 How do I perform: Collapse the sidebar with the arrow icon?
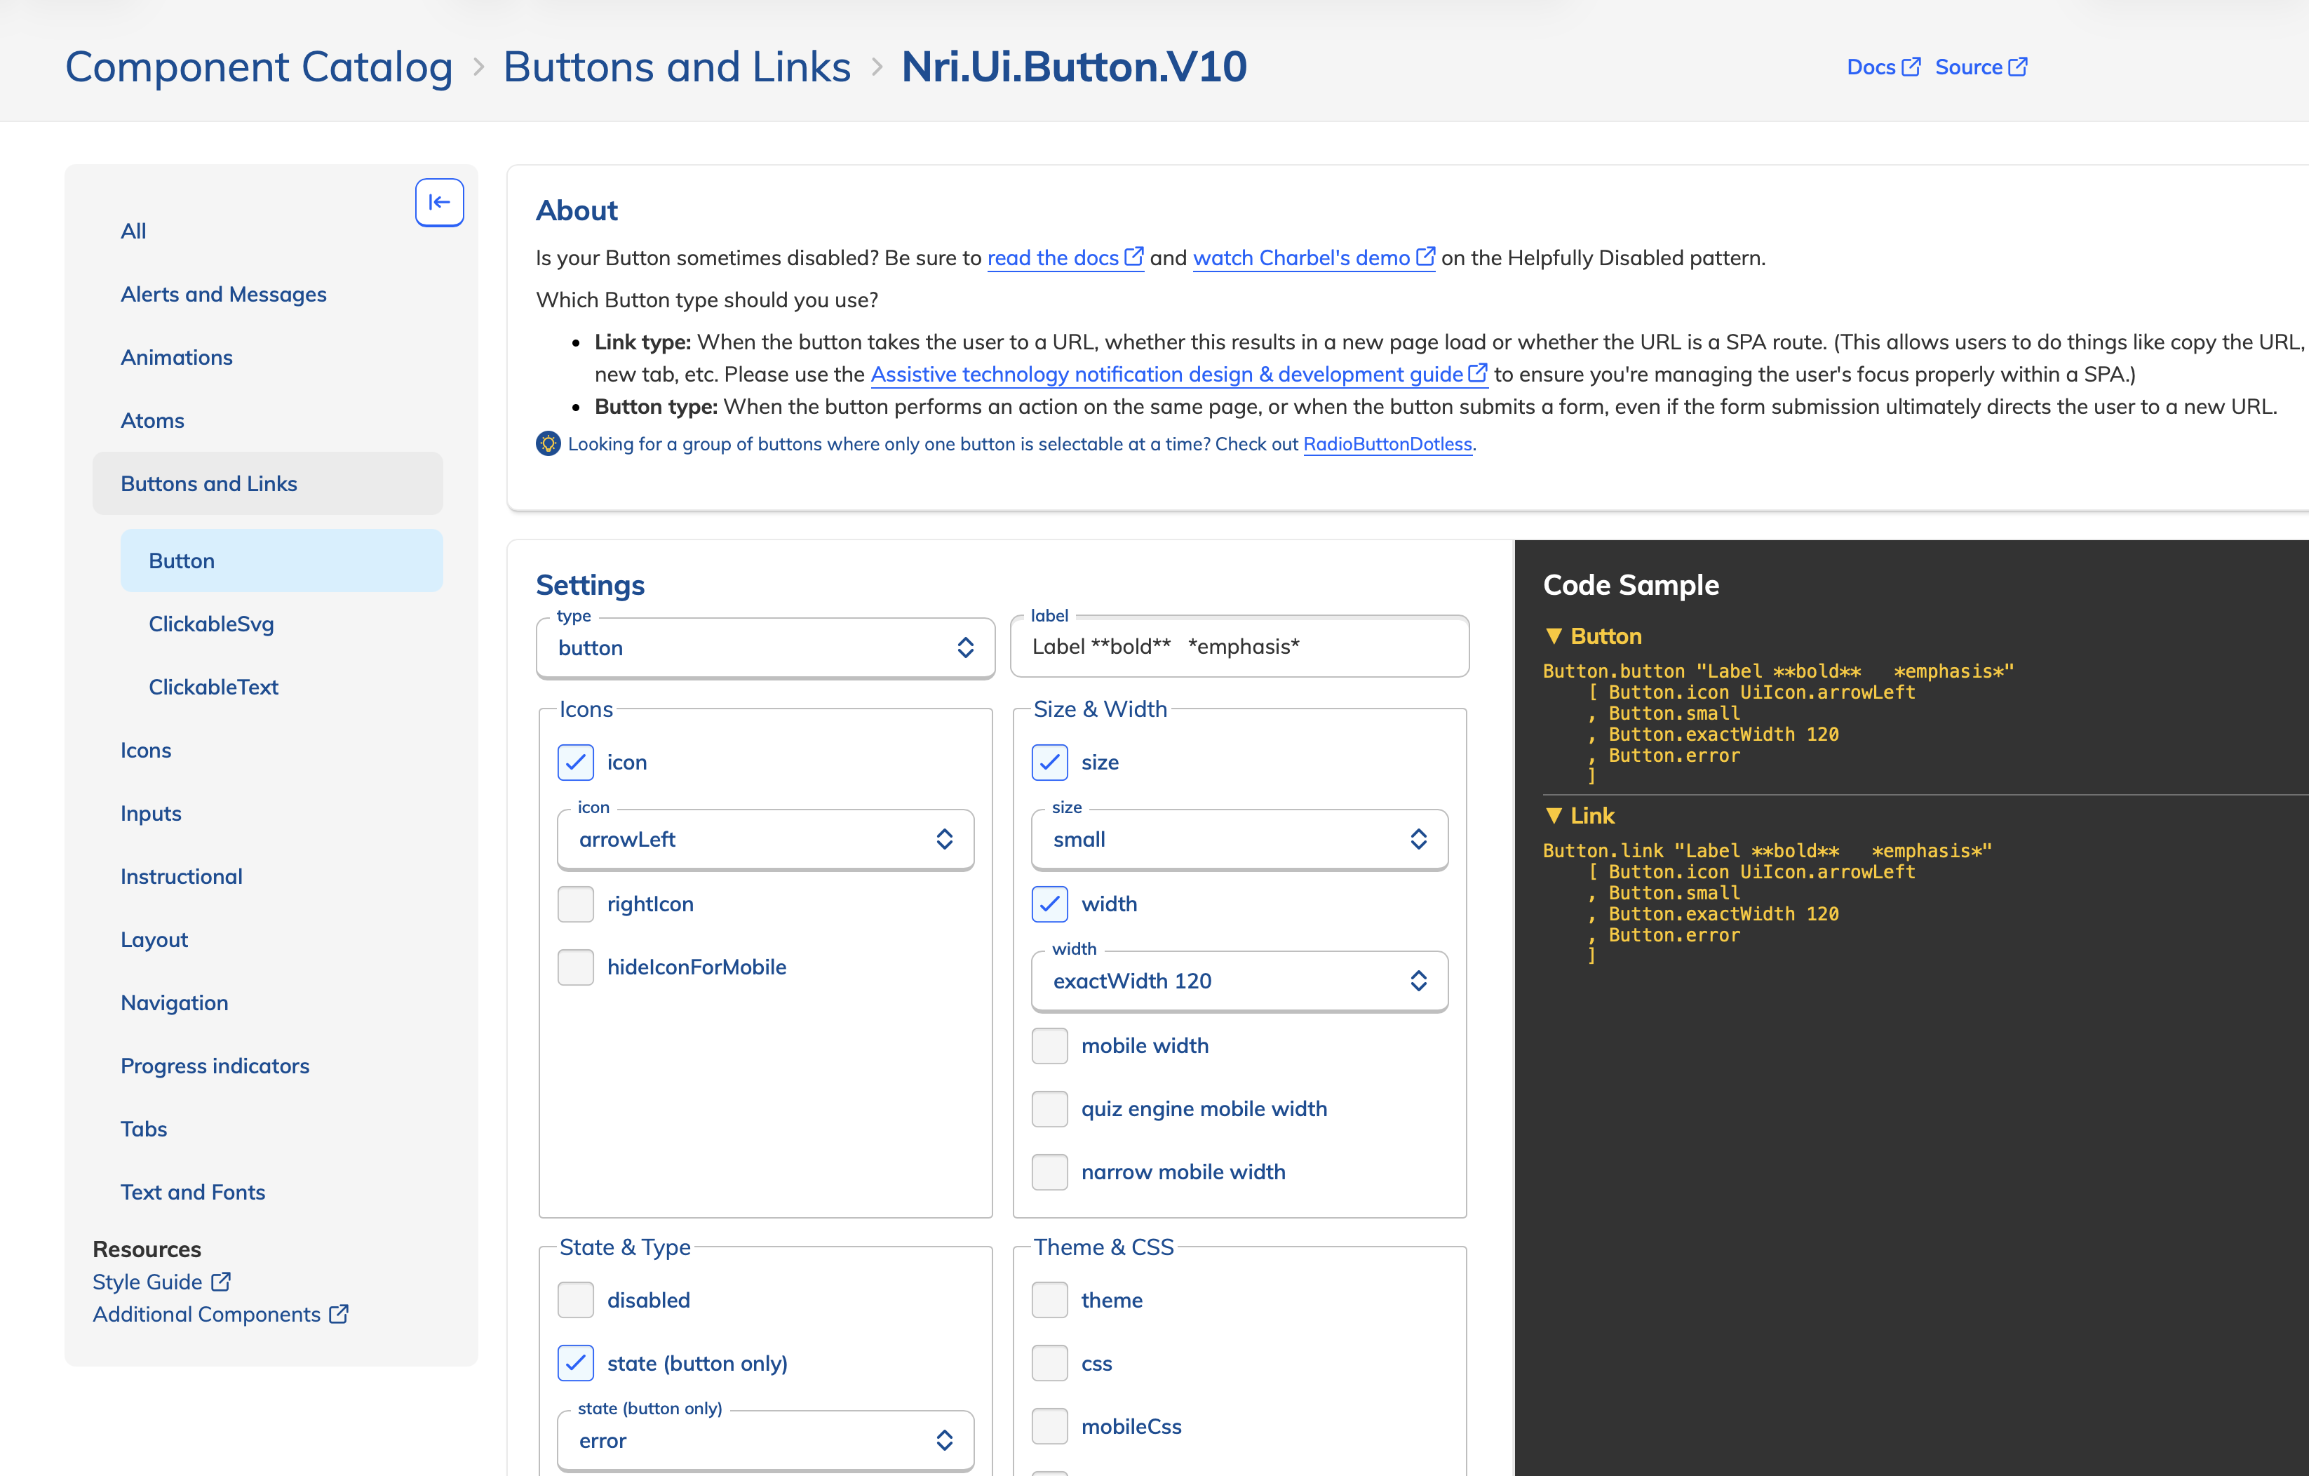[x=439, y=202]
